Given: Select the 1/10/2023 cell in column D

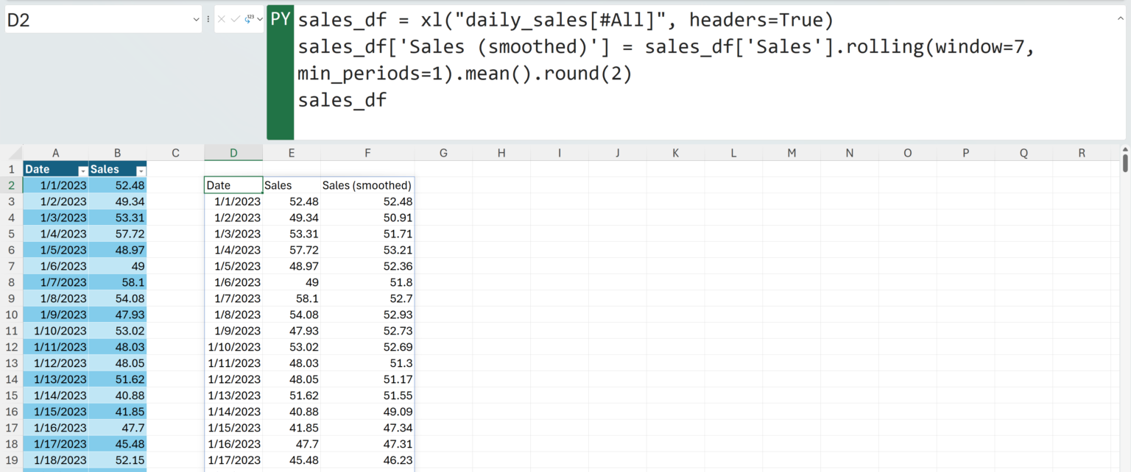Looking at the screenshot, I should pos(233,347).
